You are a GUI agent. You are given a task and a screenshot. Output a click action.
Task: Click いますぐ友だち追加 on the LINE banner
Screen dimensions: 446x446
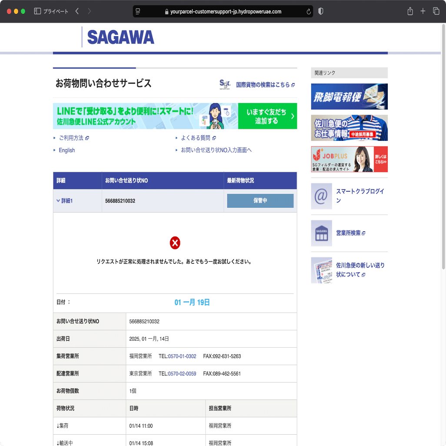[x=267, y=116]
